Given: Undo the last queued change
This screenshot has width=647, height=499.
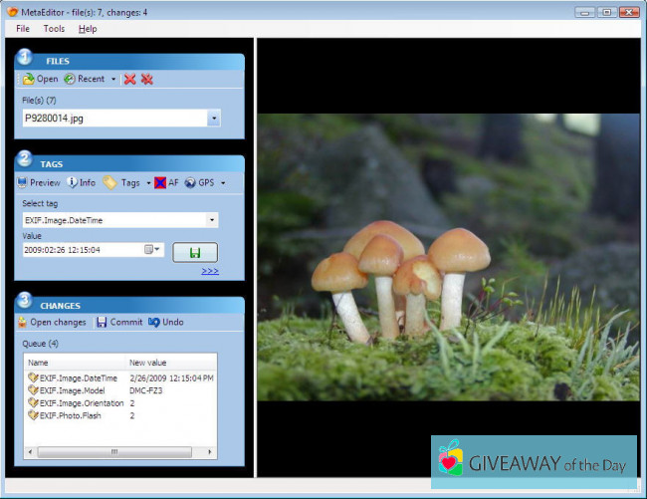Looking at the screenshot, I should pyautogui.click(x=166, y=323).
